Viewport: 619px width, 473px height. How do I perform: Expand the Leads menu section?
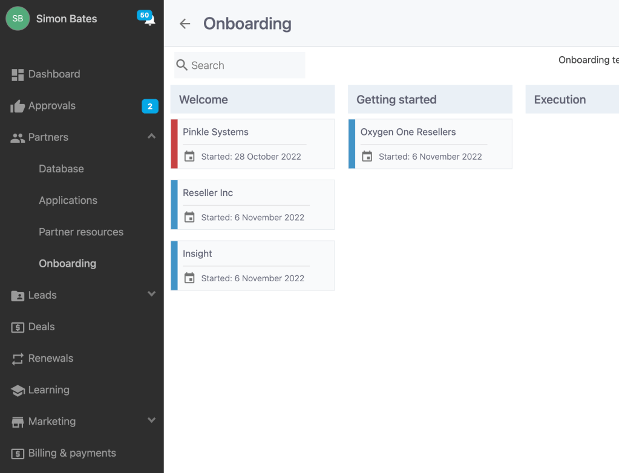(x=151, y=295)
